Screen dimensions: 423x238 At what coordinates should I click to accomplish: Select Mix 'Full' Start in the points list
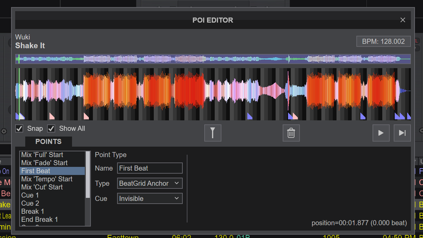pos(52,155)
